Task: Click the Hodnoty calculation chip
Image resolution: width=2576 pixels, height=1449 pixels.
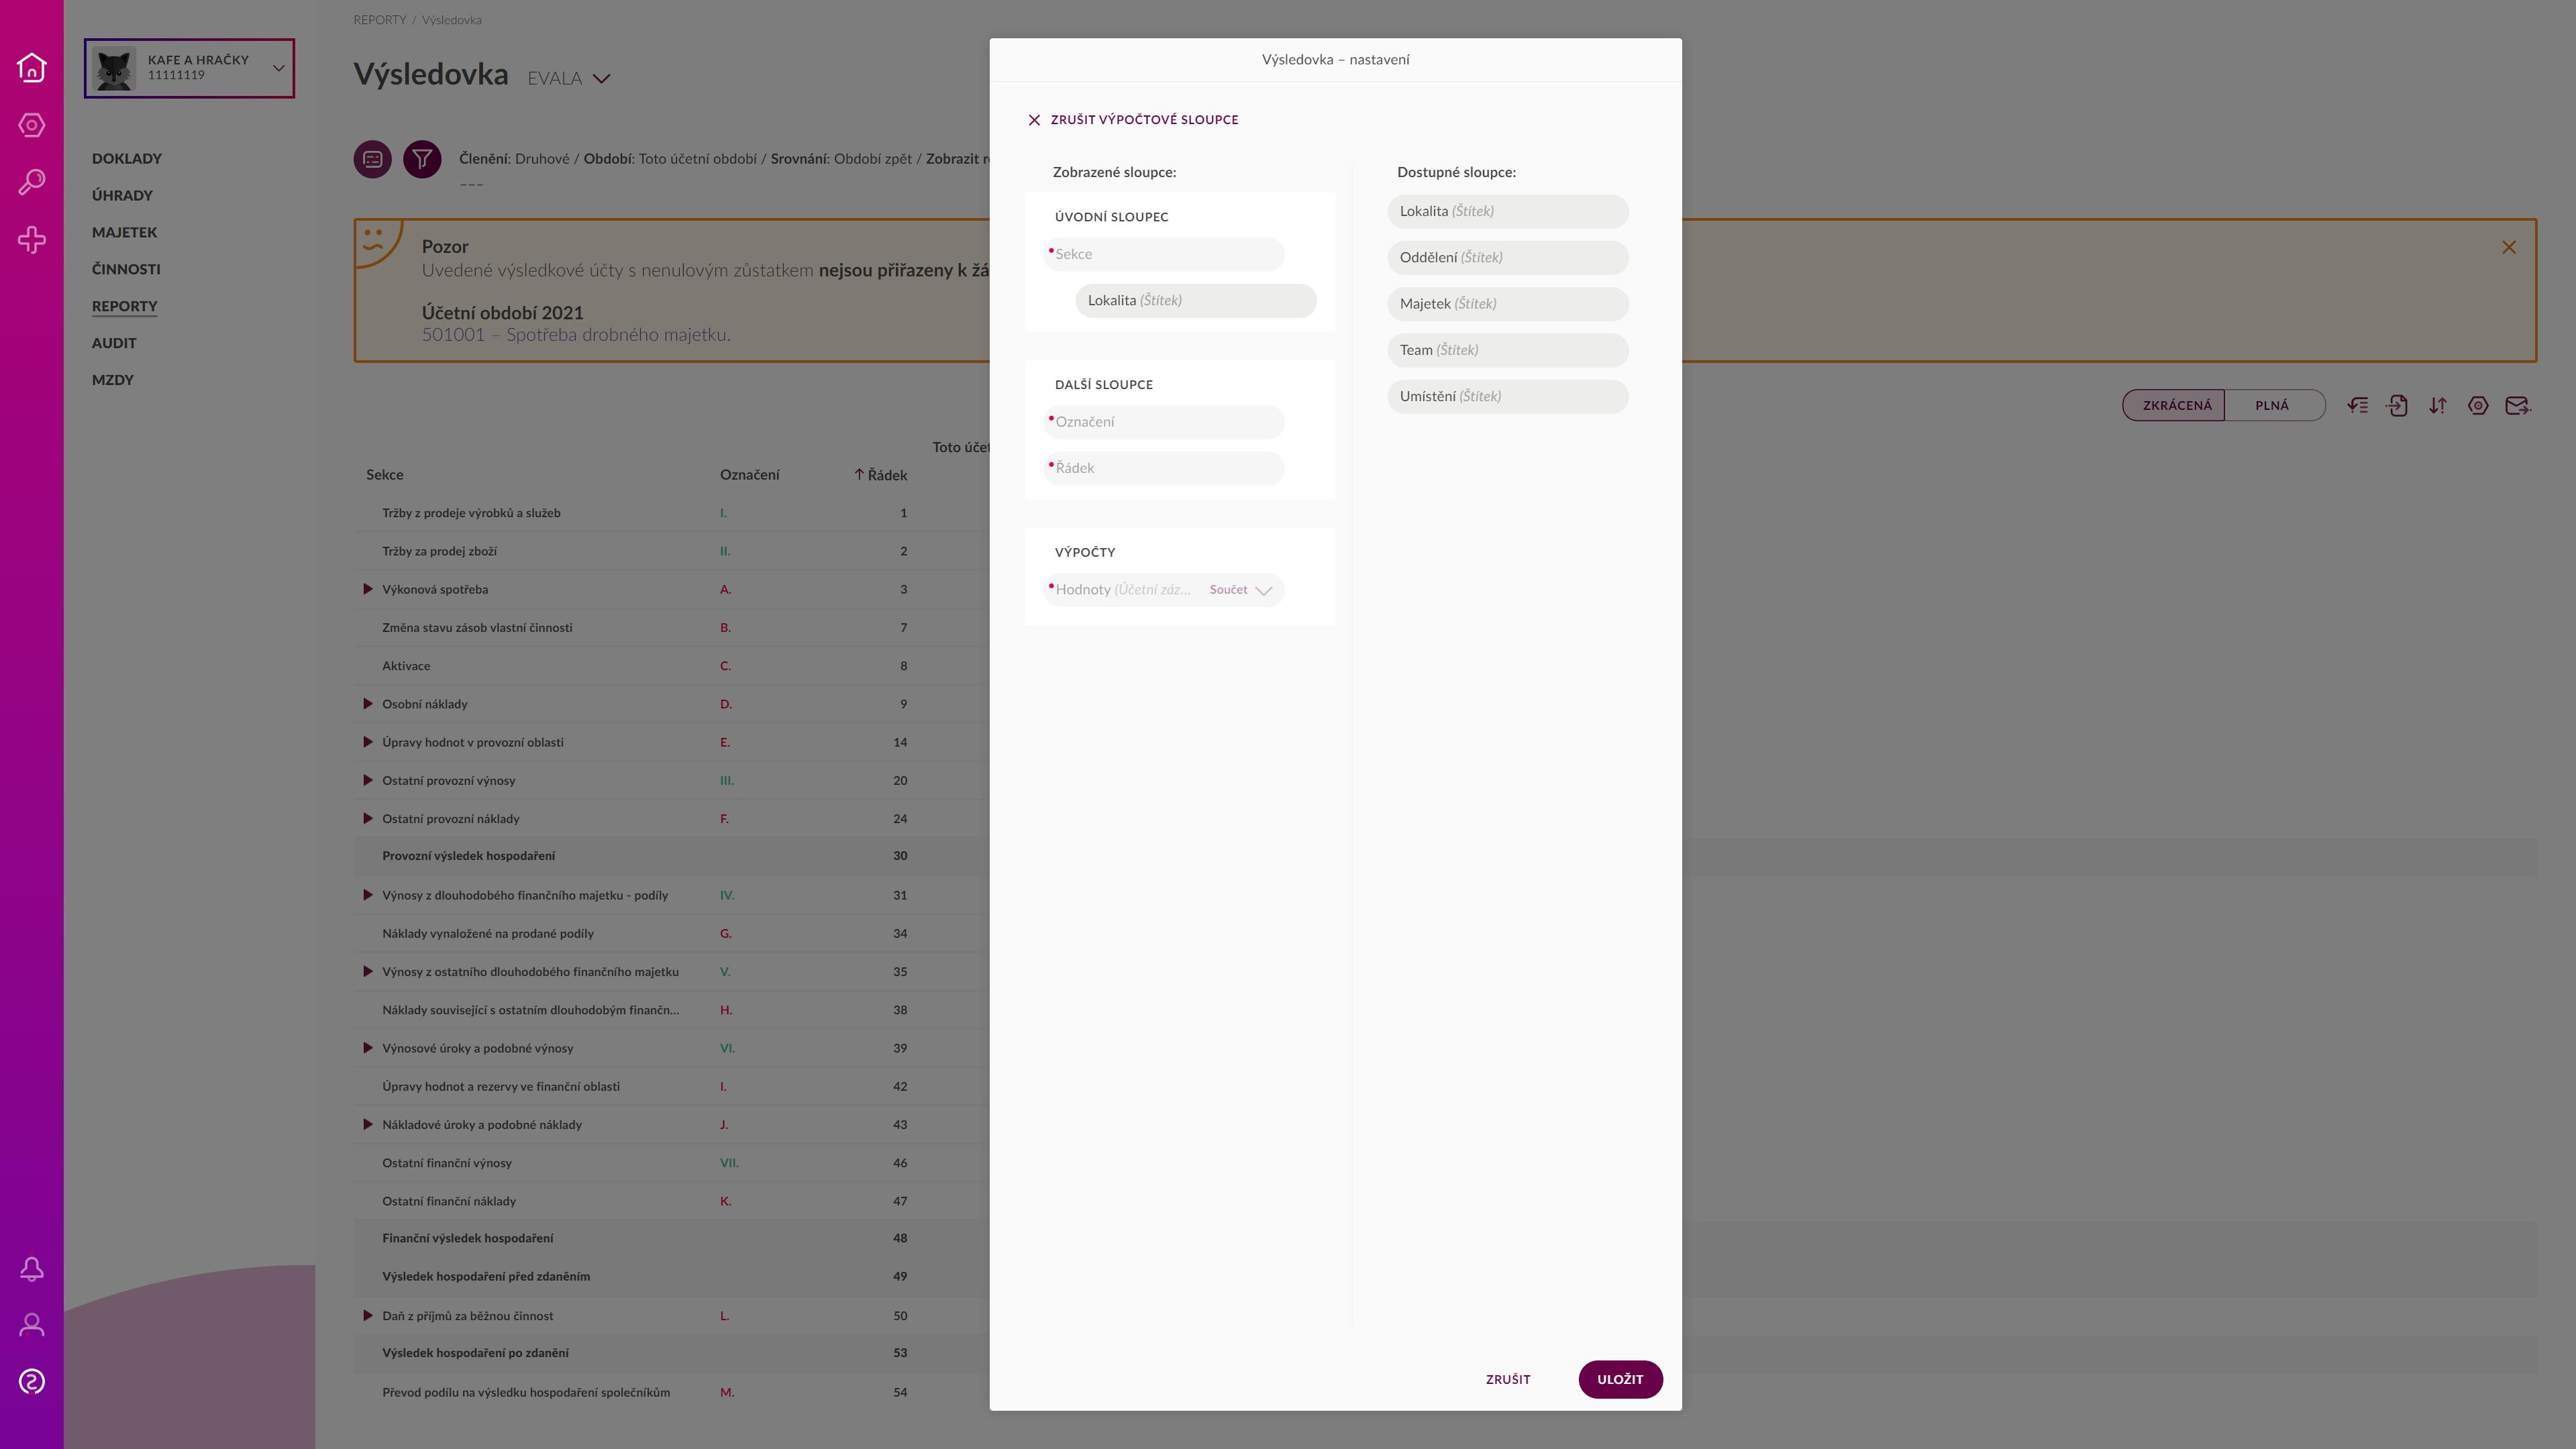Action: point(1164,590)
